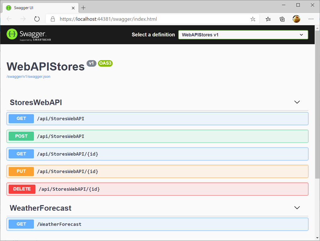This screenshot has height=241, width=320.
Task: Click the favorites star in the address bar
Action: (x=253, y=19)
